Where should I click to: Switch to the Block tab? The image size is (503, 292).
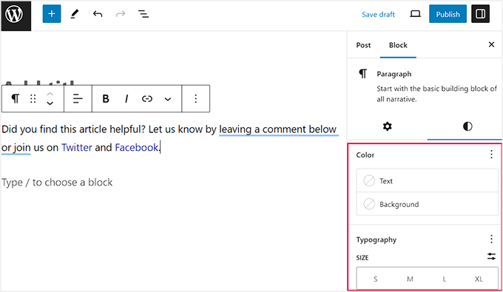(x=398, y=45)
